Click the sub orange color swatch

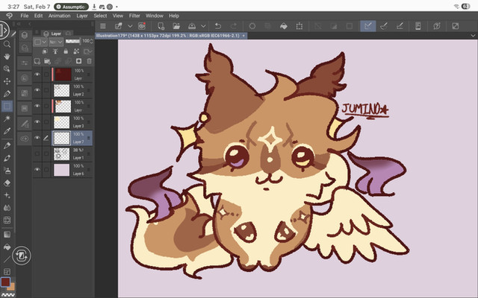pos(12,287)
